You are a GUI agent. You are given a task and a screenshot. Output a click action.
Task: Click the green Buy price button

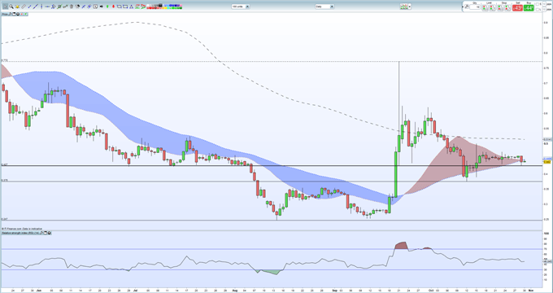coord(529,8)
